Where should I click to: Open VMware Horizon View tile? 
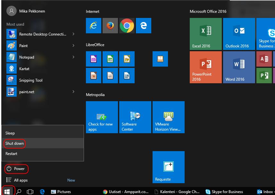[x=169, y=117]
